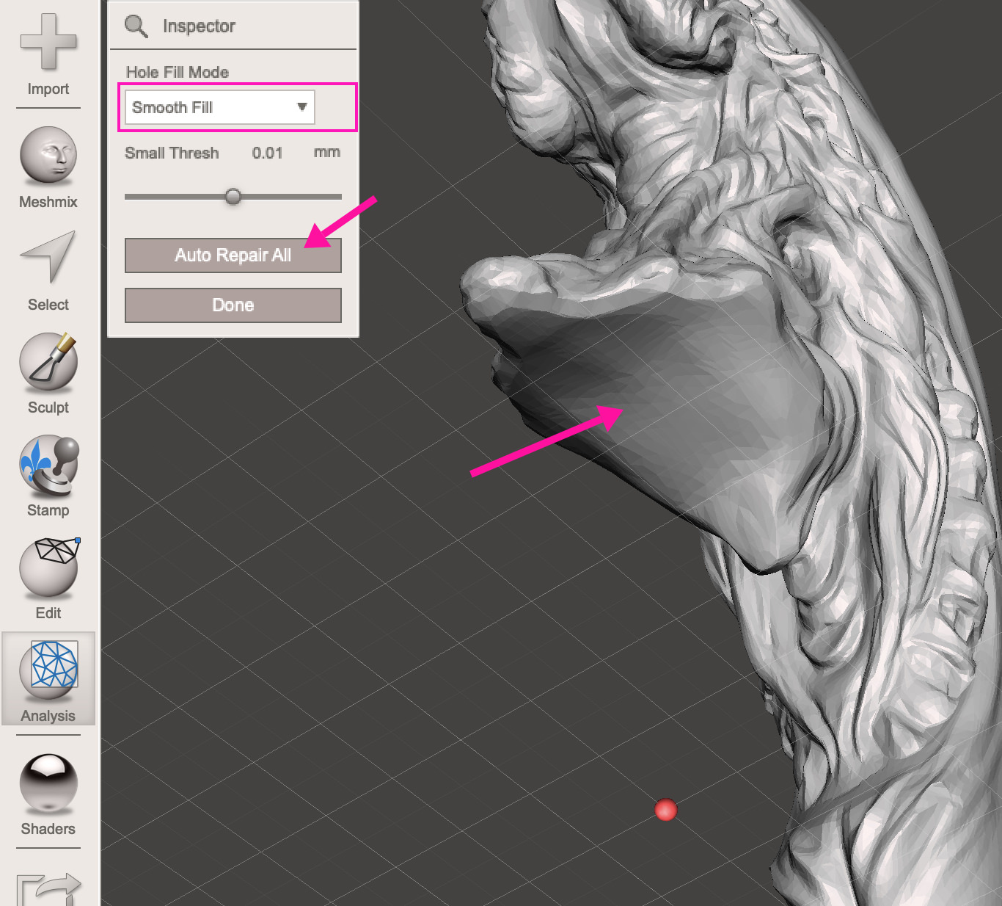This screenshot has width=1002, height=906.
Task: Open the Stamp tool
Action: point(48,465)
